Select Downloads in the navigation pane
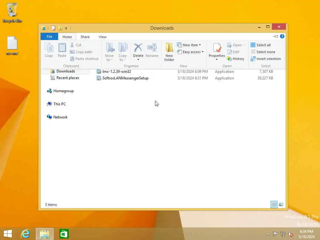The height and width of the screenshot is (240, 320). click(x=66, y=71)
